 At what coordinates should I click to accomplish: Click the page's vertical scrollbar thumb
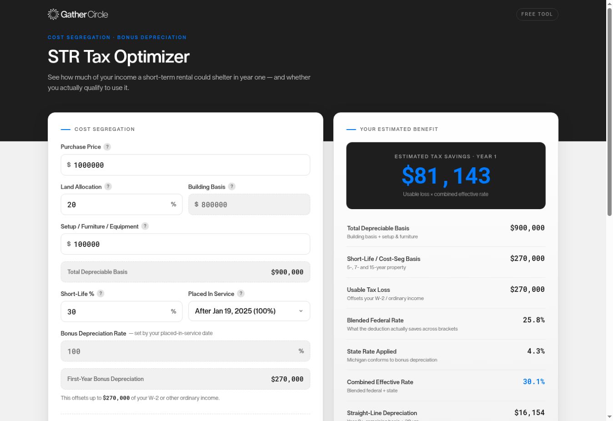pos(610,111)
